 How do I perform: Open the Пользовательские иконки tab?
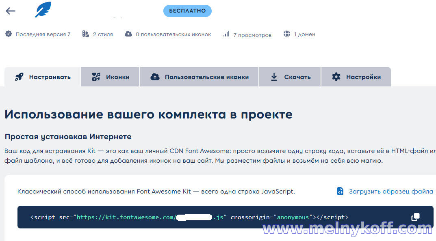(200, 77)
